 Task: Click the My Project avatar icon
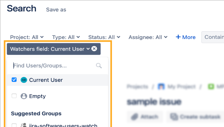click(161, 87)
